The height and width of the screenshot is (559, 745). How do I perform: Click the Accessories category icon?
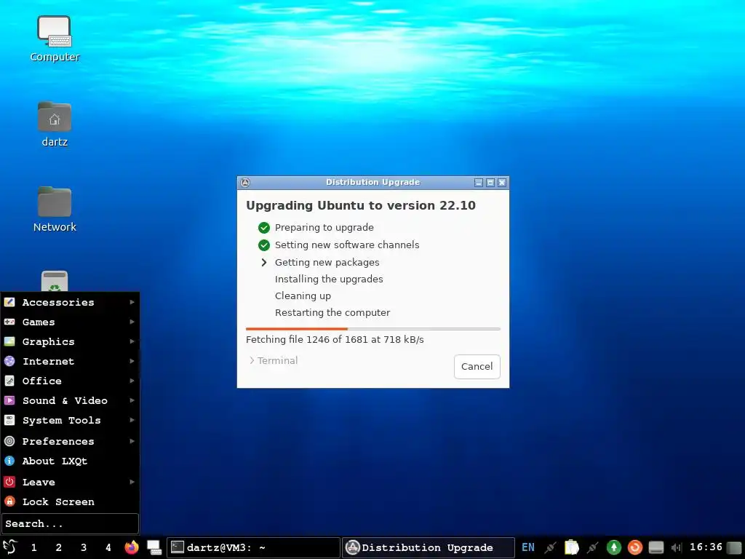9,302
